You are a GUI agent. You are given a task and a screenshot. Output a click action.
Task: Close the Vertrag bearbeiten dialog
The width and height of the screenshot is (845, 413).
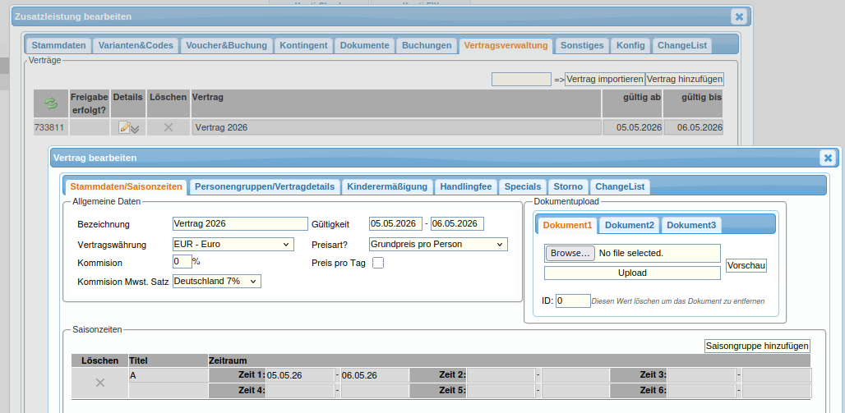click(827, 158)
